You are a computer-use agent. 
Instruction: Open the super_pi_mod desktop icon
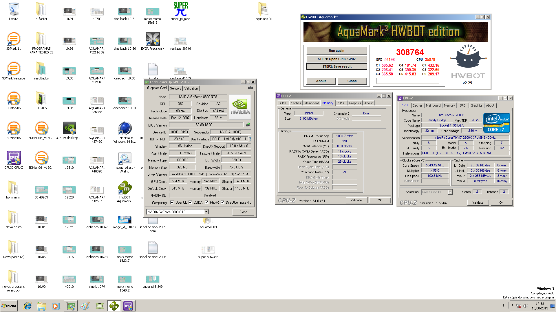click(x=180, y=10)
